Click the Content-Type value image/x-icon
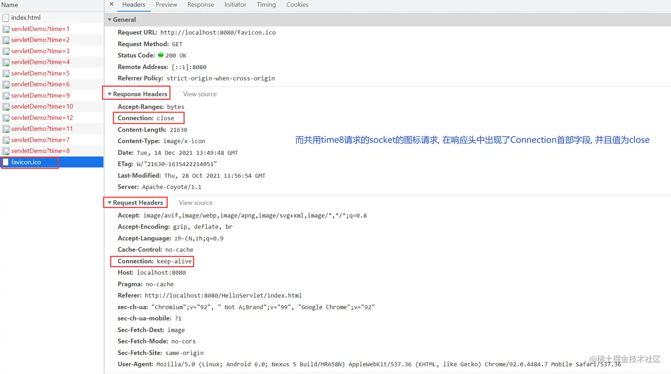This screenshot has width=671, height=374. point(184,141)
